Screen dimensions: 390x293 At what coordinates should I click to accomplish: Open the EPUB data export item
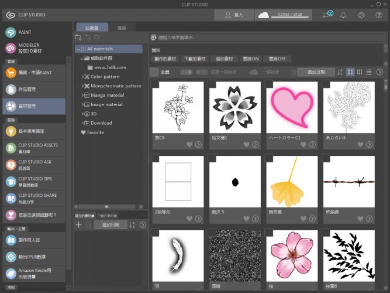pyautogui.click(x=34, y=257)
